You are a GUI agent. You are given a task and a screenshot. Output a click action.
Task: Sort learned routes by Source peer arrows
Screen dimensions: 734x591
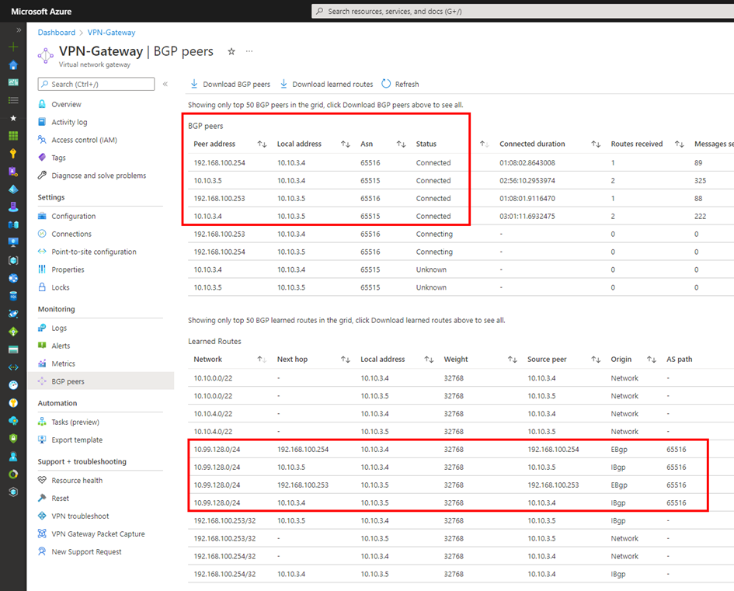click(x=596, y=360)
